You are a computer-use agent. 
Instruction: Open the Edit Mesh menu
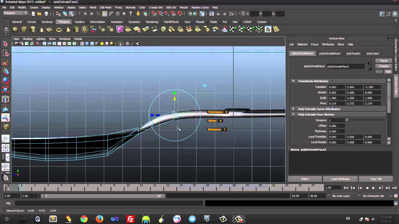click(x=105, y=7)
